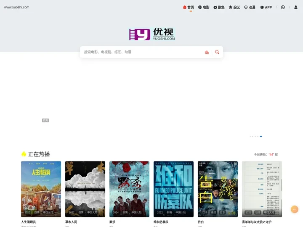Click the www.yuoshi.com site text
This screenshot has width=303, height=227.
[16, 7]
